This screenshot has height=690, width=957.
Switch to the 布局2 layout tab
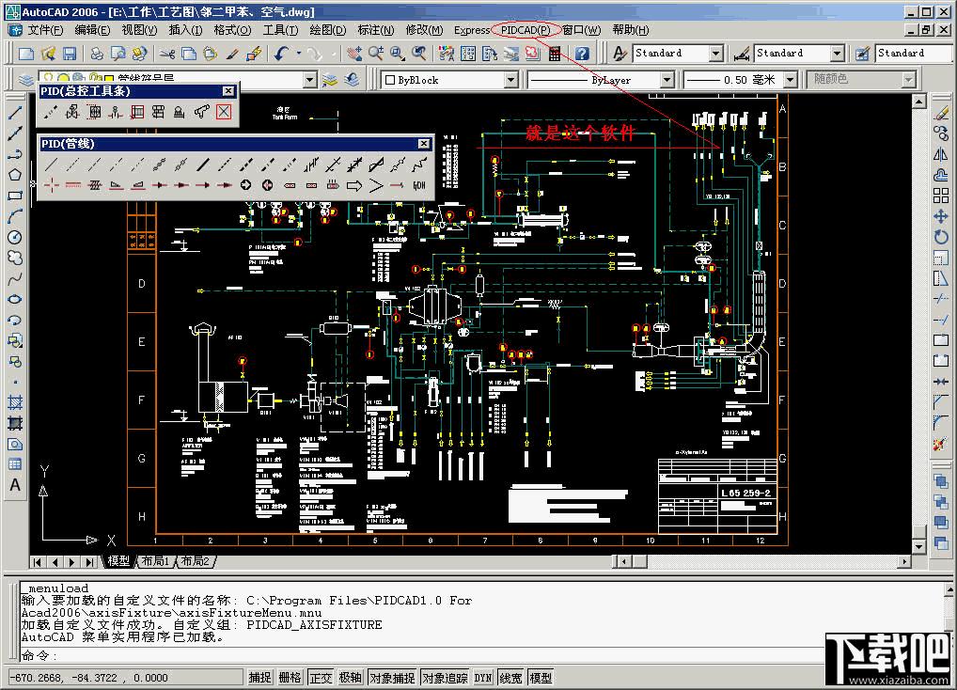coord(195,560)
